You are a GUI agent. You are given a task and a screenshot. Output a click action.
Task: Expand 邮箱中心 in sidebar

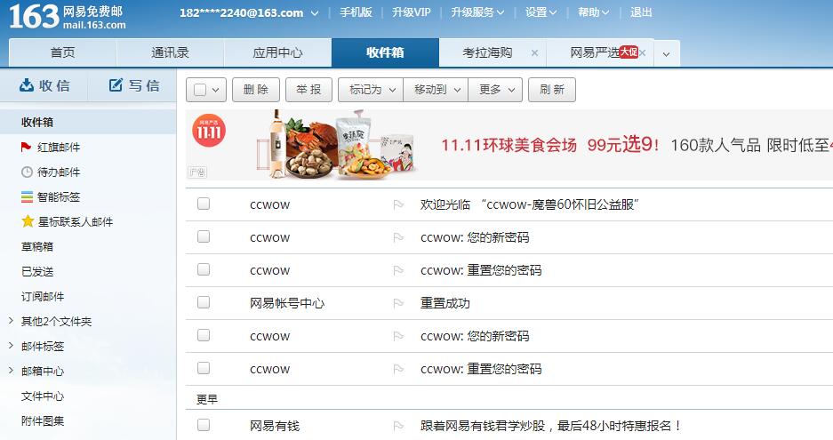coord(11,371)
